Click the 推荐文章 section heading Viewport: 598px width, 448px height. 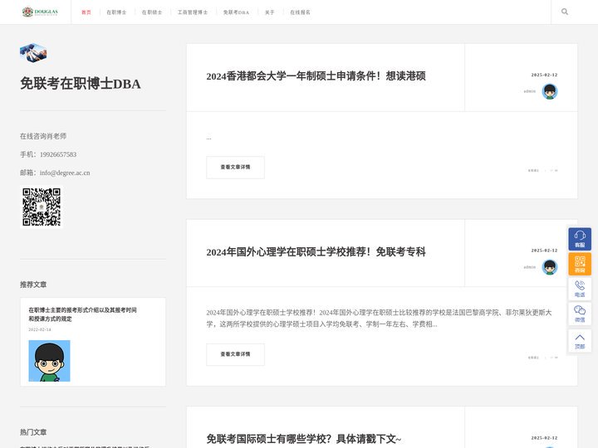(33, 285)
